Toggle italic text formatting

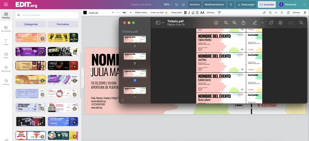[189, 13]
